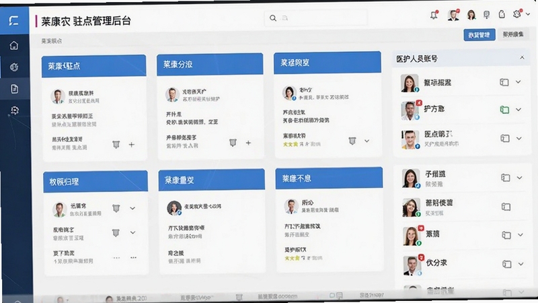This screenshot has width=538, height=303.
Task: Click the microphone badge icon in the header
Action: pos(486,14)
